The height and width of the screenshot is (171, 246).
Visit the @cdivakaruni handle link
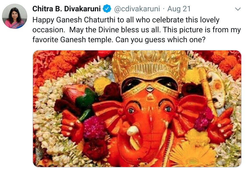tap(137, 9)
